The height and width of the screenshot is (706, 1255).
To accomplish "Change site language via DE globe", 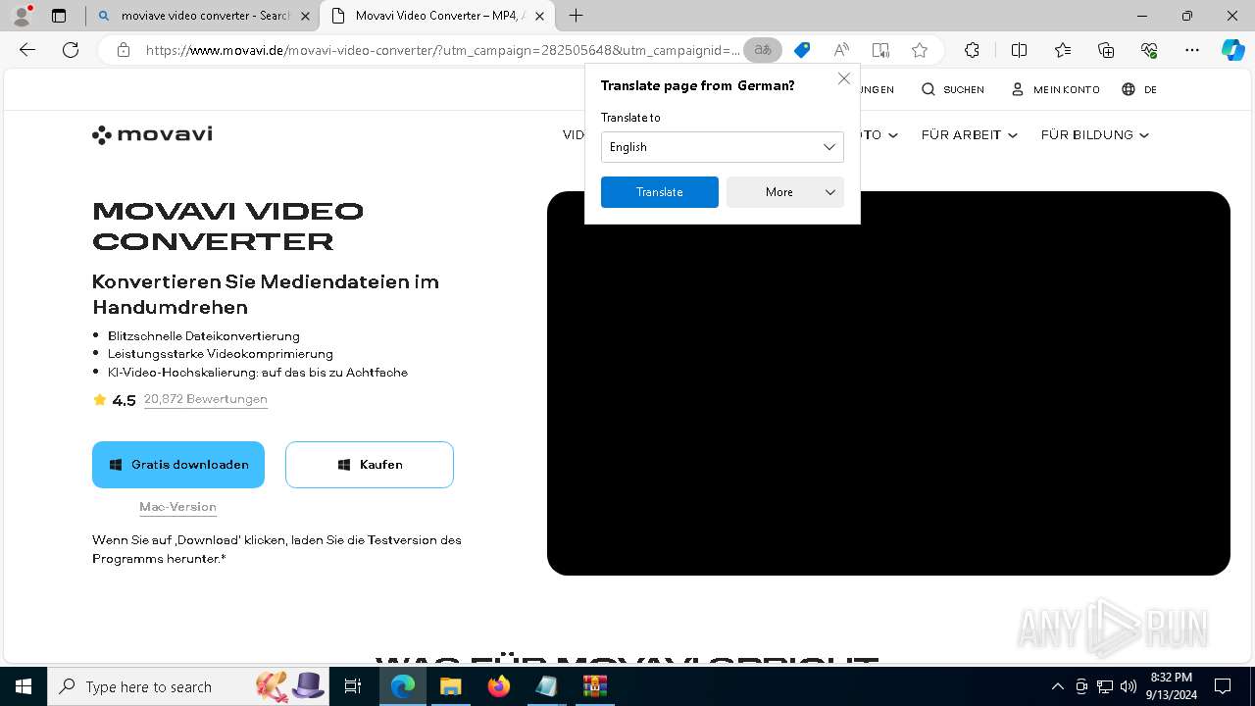I will 1139,89.
